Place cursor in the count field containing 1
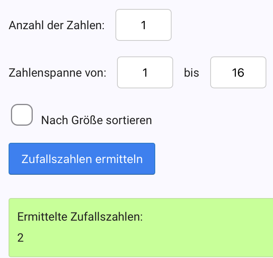This screenshot has height=258, width=273. point(144,25)
